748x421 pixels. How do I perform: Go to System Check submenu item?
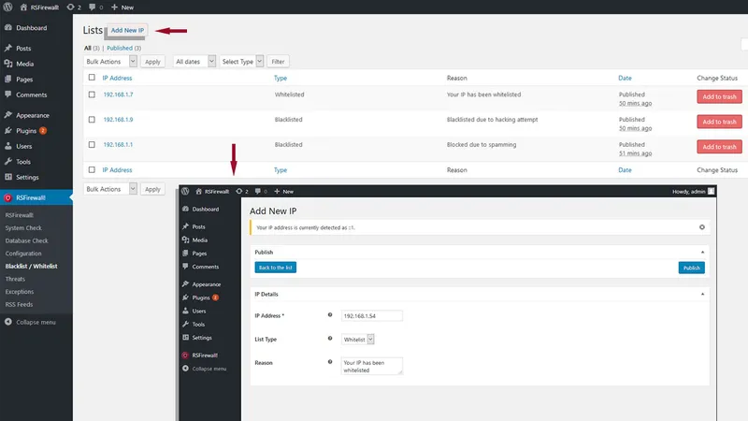[23, 227]
